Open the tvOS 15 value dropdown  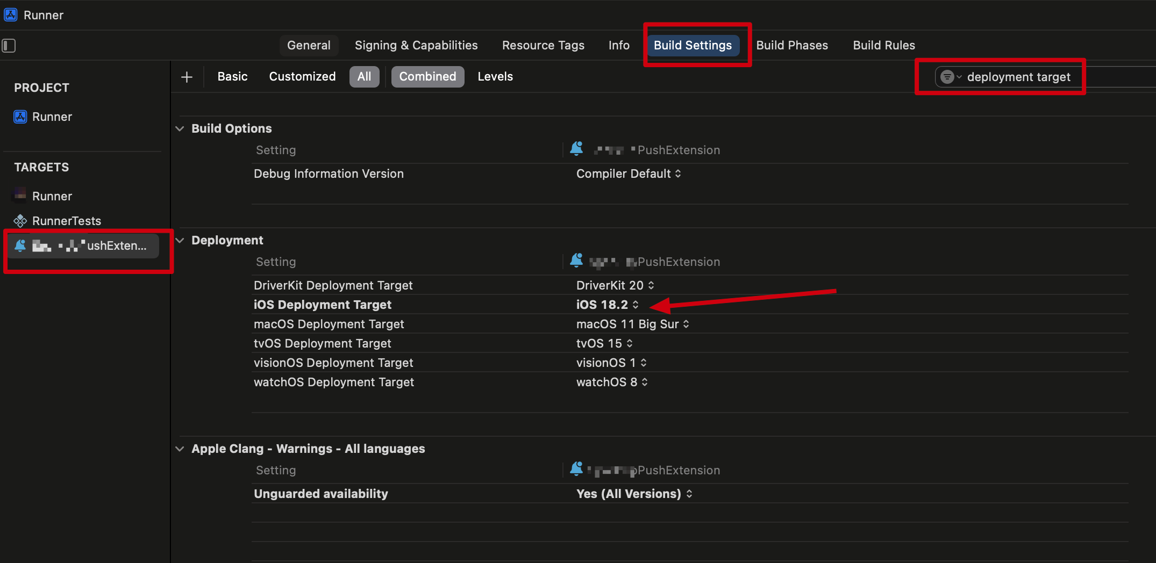(604, 343)
